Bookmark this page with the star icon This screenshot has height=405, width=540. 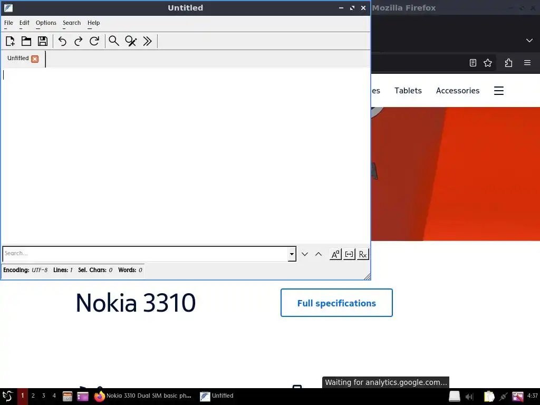point(488,63)
